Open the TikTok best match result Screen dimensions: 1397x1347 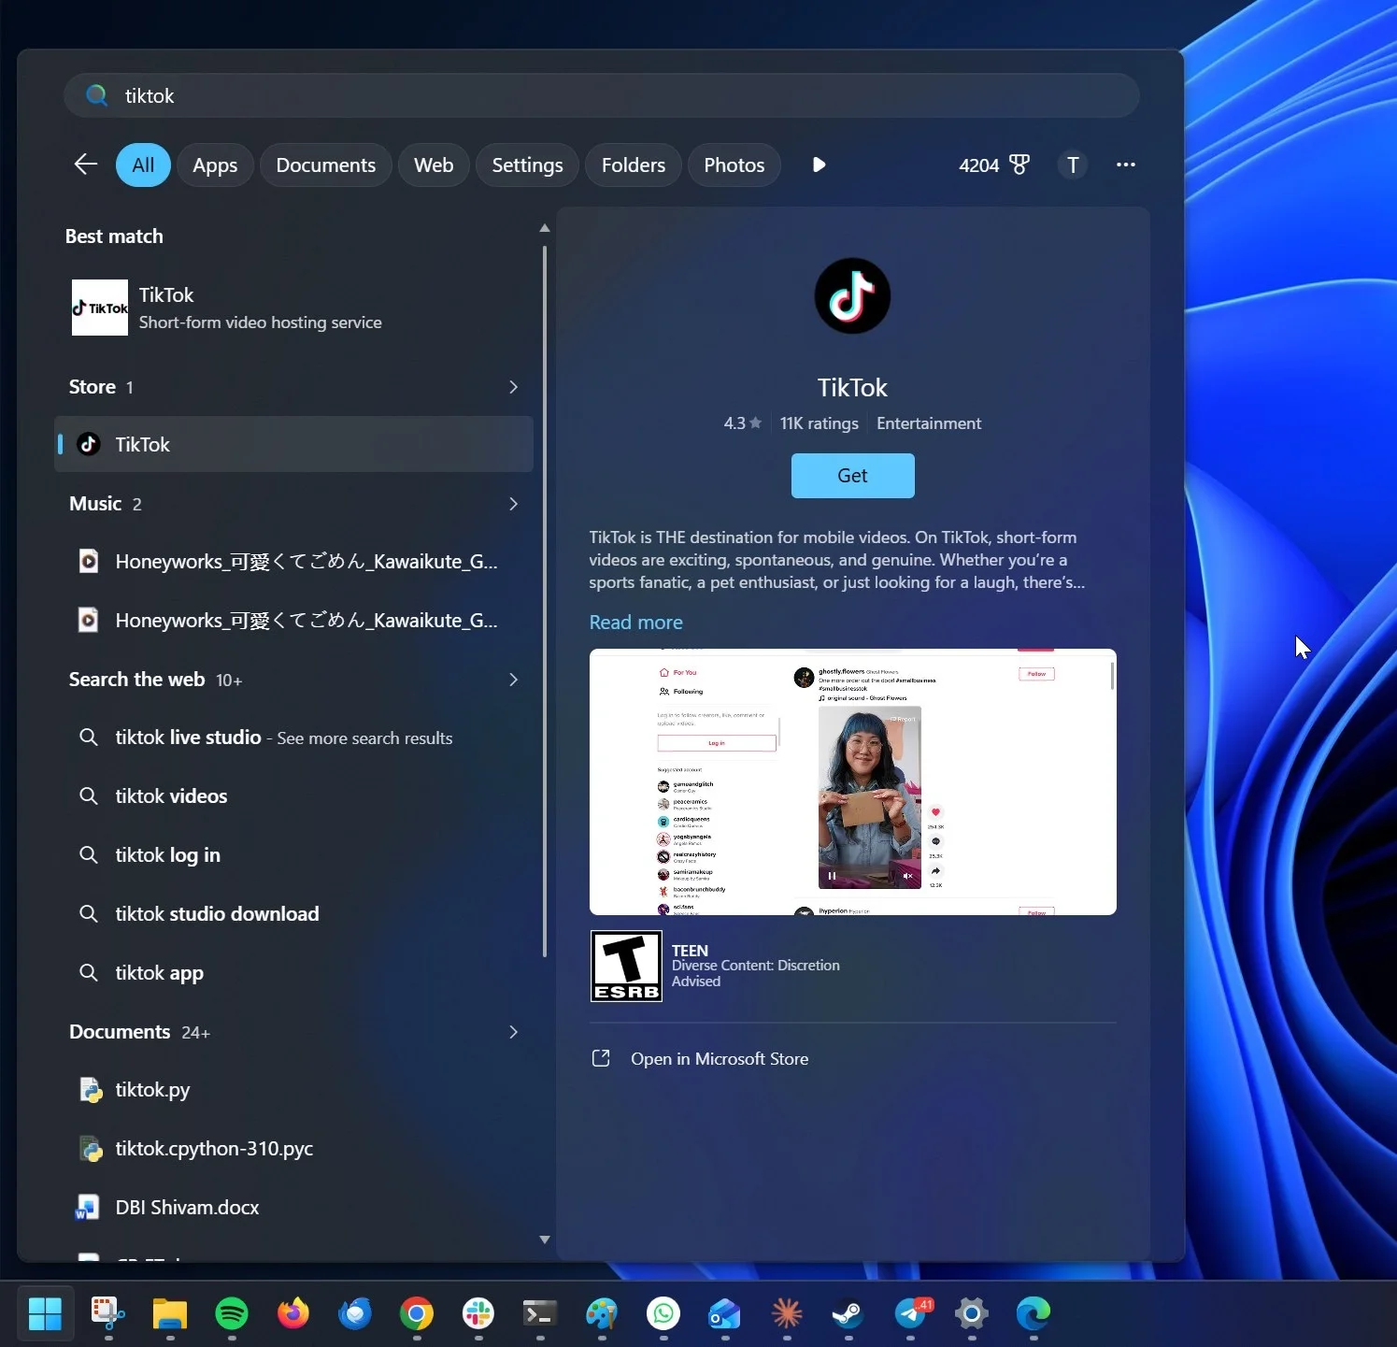click(x=293, y=308)
